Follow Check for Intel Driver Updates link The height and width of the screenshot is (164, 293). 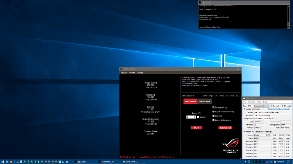[x=279, y=109]
